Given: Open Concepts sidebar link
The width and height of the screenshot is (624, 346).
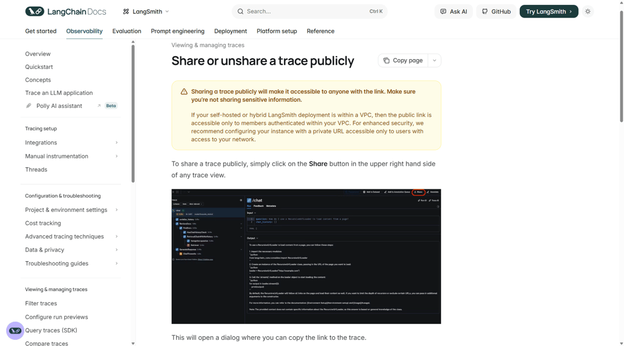Looking at the screenshot, I should [38, 80].
